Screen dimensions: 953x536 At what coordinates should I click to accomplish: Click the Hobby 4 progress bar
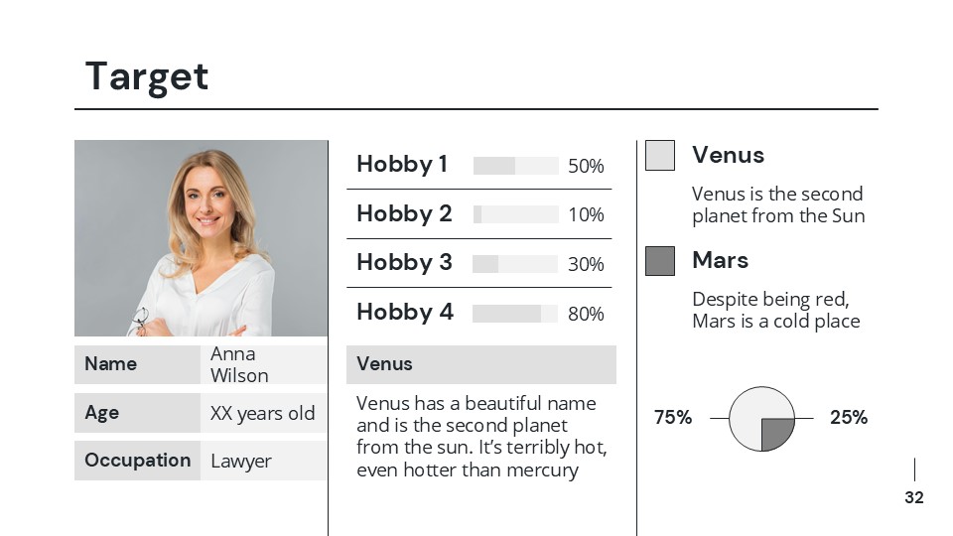(515, 314)
